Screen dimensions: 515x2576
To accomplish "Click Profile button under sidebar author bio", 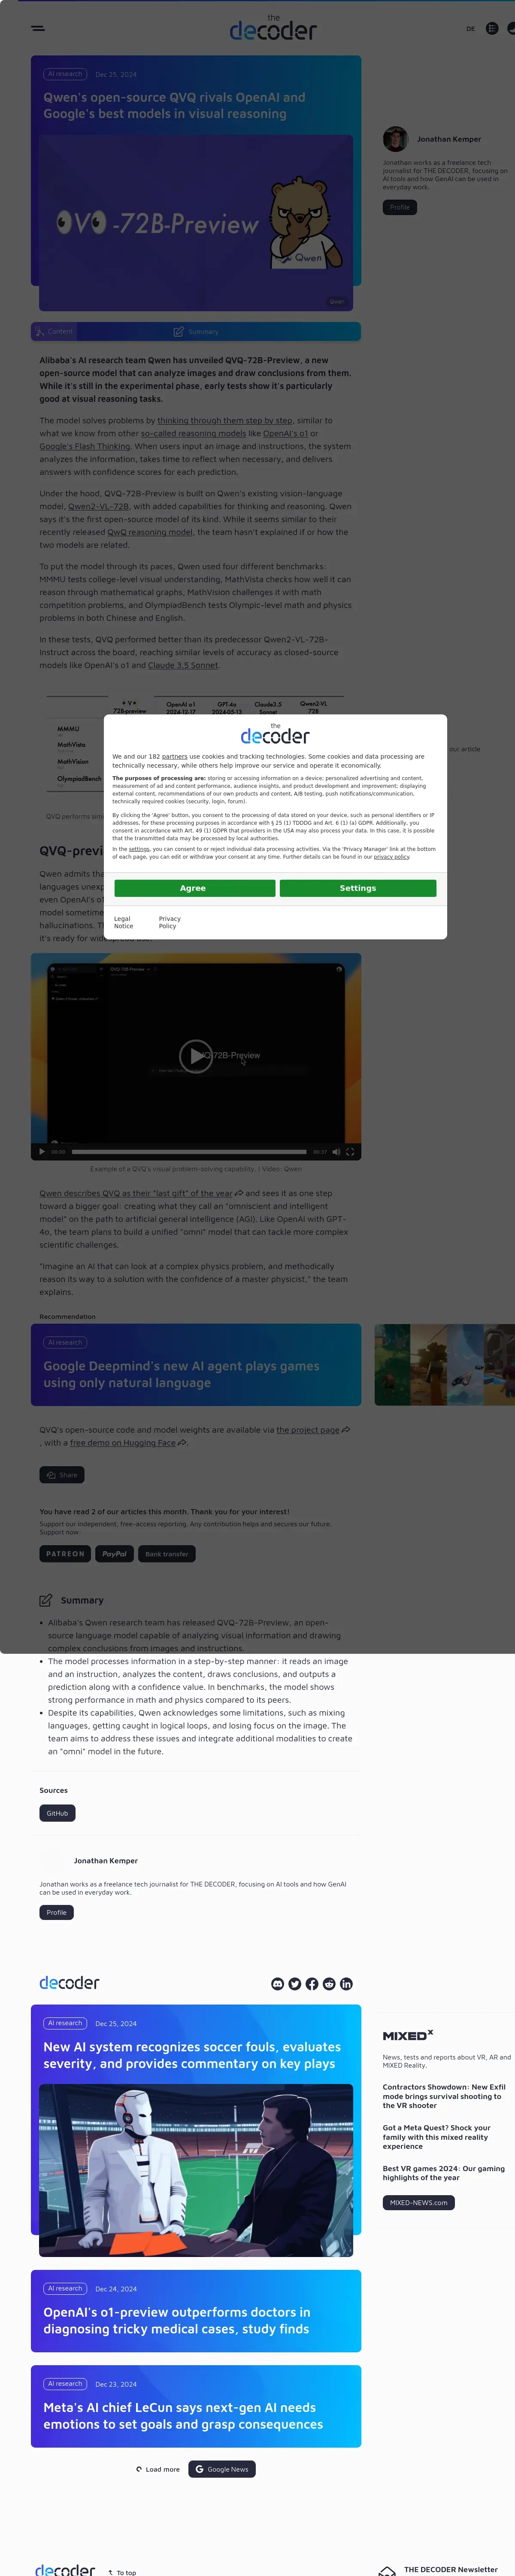I will 399,207.
